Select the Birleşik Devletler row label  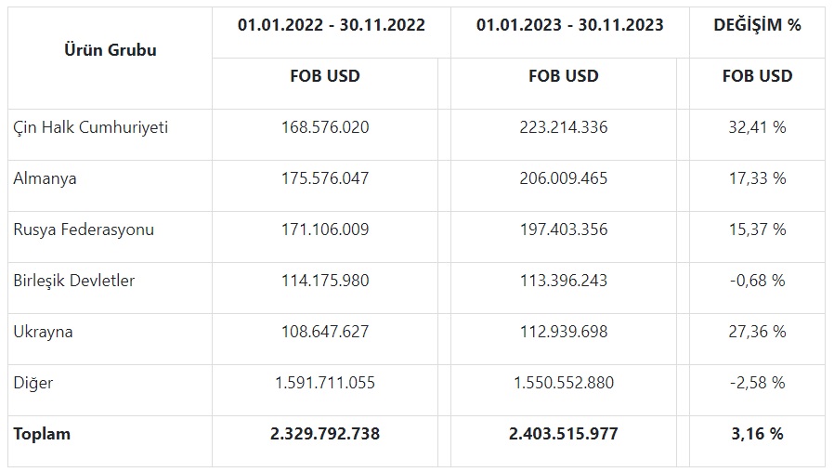click(74, 281)
